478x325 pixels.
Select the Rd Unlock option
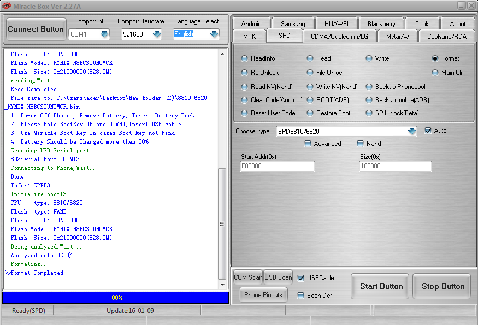point(244,73)
